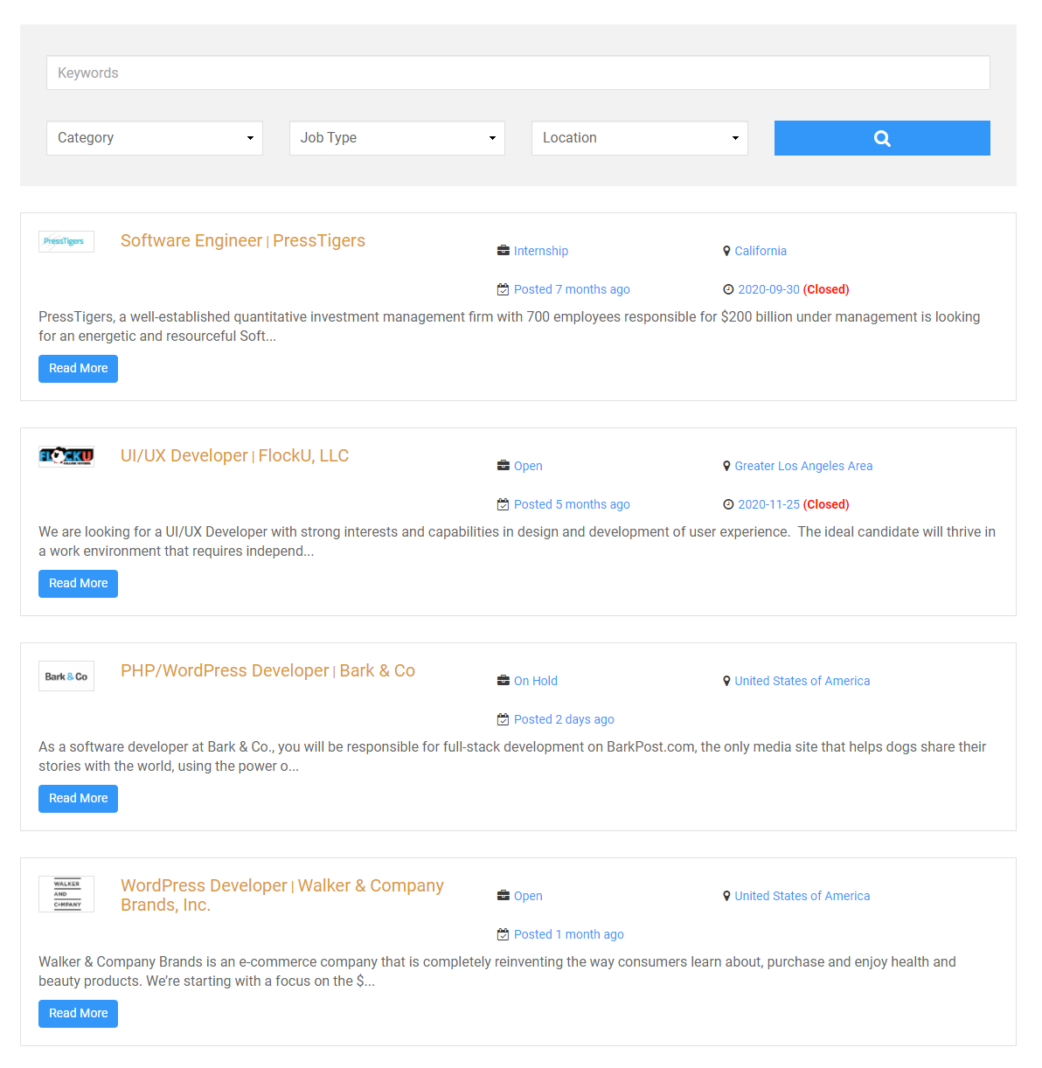The height and width of the screenshot is (1068, 1042).
Task: Click the briefcase icon beside Open on Walker listing
Action: pos(503,896)
